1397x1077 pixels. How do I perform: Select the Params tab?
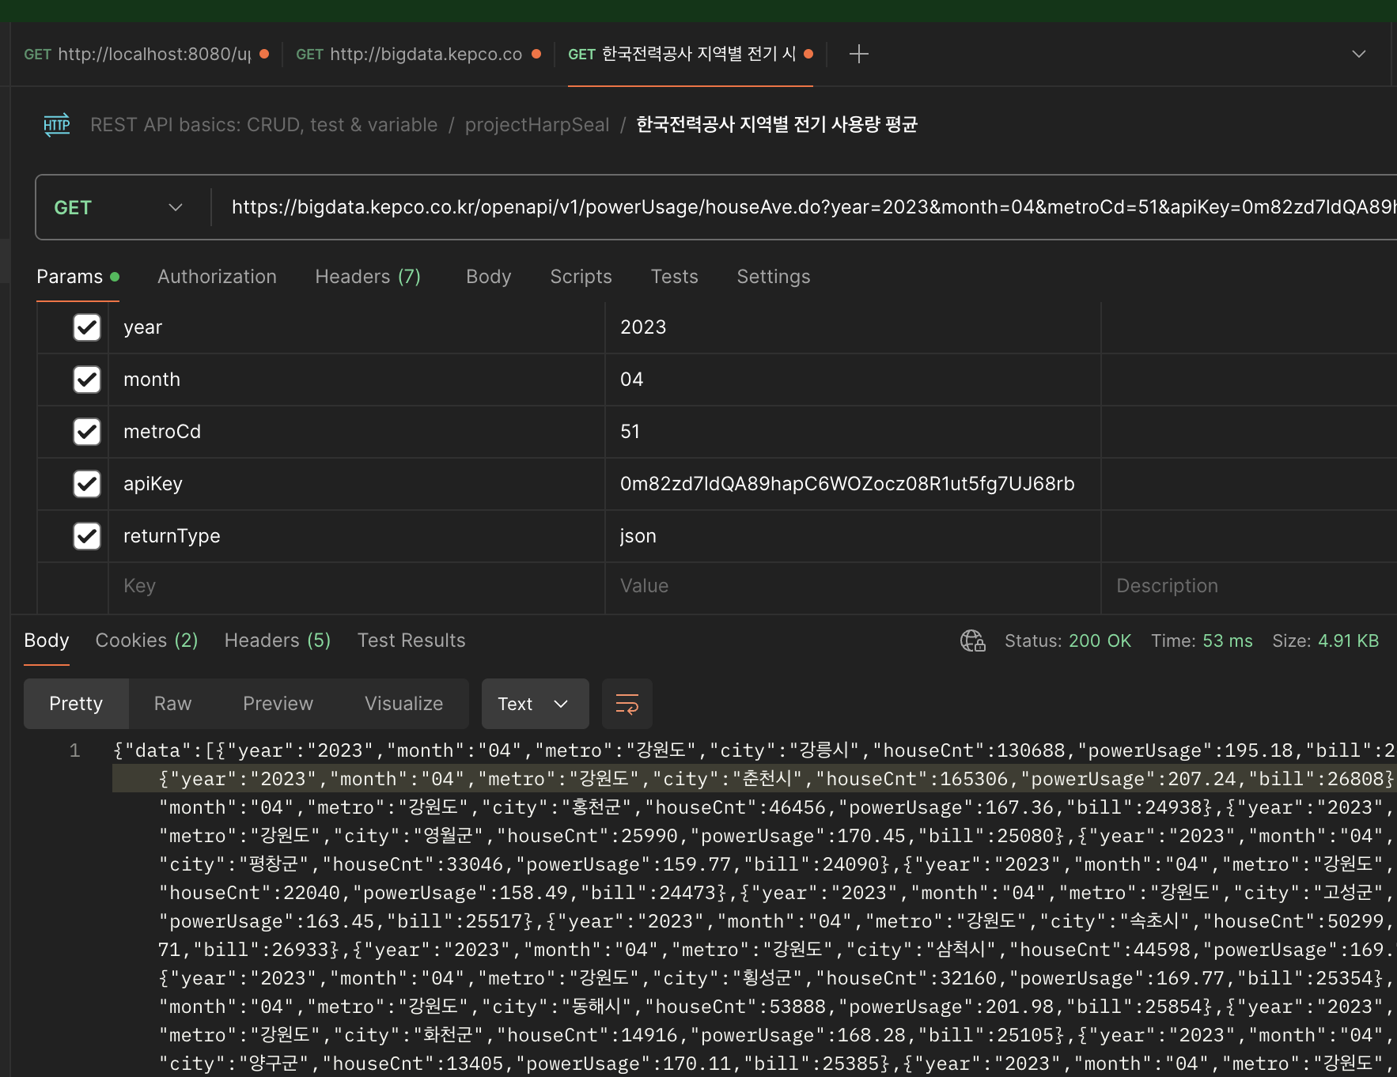(78, 277)
